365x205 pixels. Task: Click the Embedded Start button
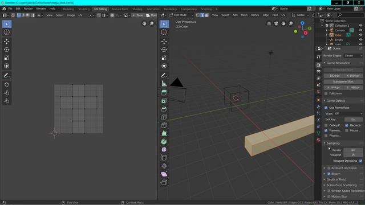(x=343, y=70)
